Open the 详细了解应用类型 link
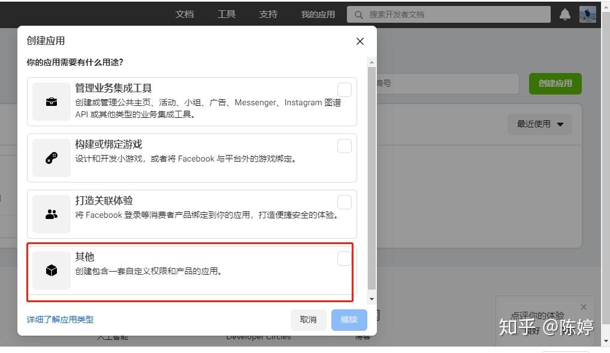Image resolution: width=610 pixels, height=353 pixels. (60, 319)
